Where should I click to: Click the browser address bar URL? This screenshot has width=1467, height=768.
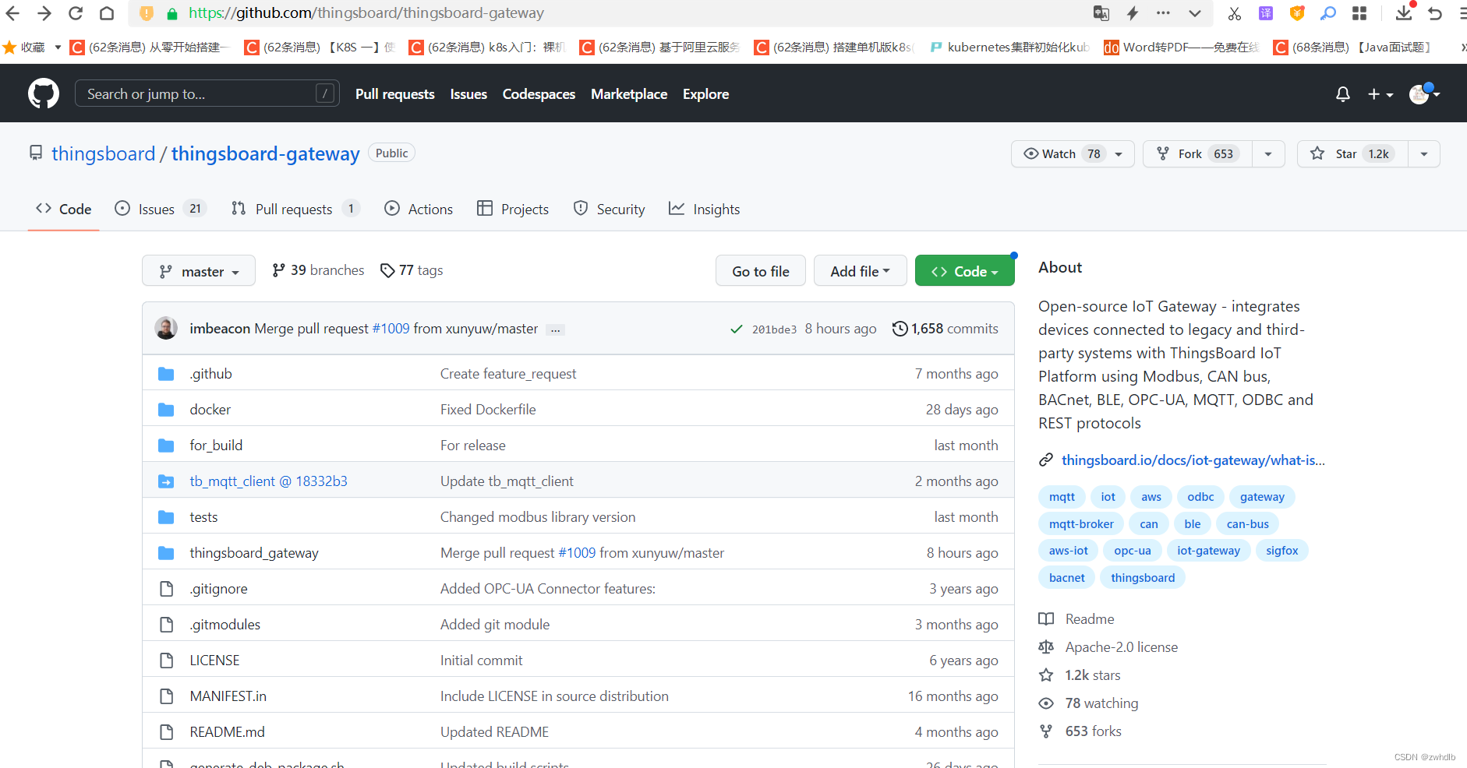[366, 13]
